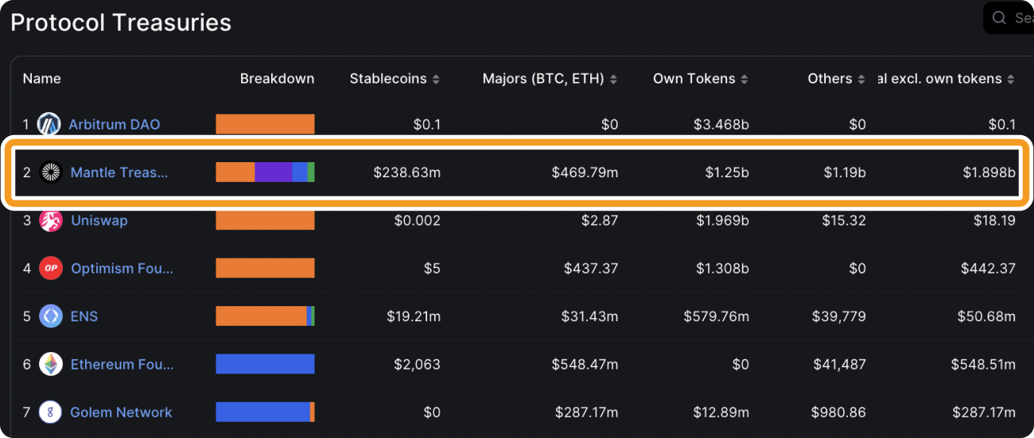Click the Breakdown column header
The height and width of the screenshot is (438, 1034).
point(277,79)
